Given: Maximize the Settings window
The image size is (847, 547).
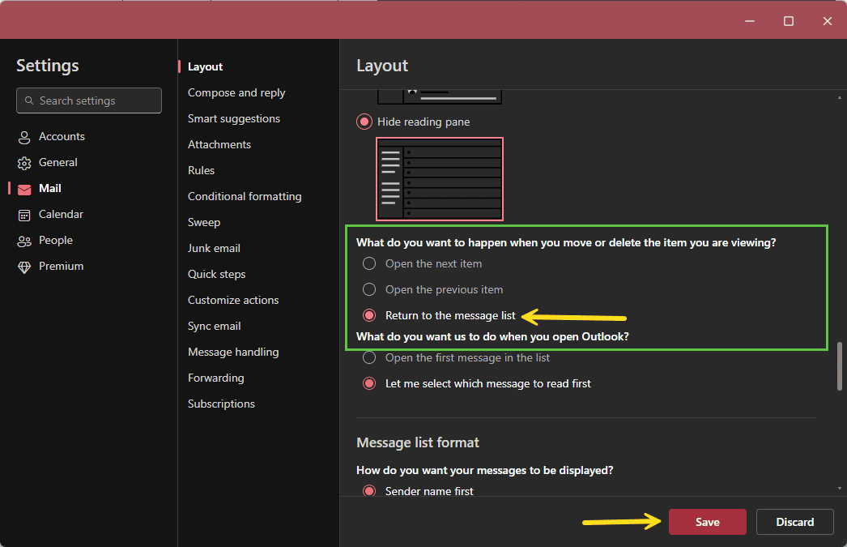Looking at the screenshot, I should pyautogui.click(x=789, y=21).
